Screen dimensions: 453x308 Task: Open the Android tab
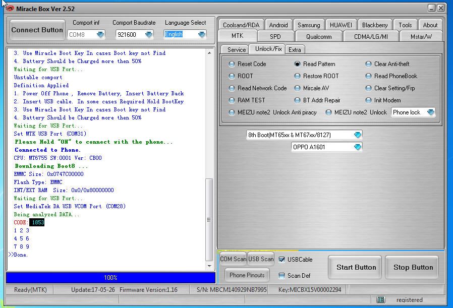click(278, 25)
